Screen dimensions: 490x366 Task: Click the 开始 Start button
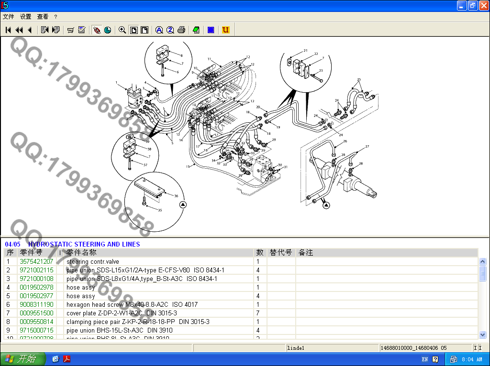pyautogui.click(x=23, y=359)
